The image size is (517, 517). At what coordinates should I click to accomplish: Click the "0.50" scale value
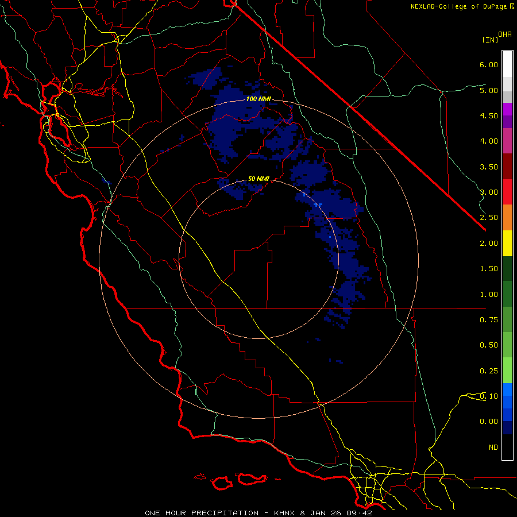[489, 345]
